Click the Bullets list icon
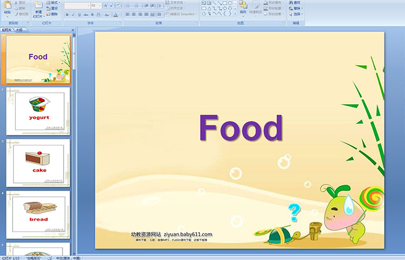This screenshot has width=405, height=260. coord(128,6)
